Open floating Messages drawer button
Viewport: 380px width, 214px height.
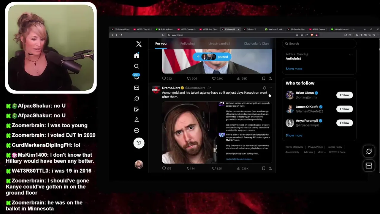pos(369,166)
